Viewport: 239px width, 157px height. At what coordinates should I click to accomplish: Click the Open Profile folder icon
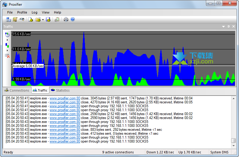click(38, 20)
